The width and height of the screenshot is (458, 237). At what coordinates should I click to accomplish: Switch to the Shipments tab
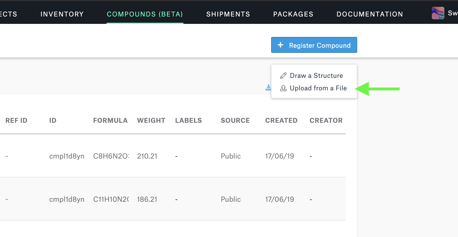[x=228, y=14]
